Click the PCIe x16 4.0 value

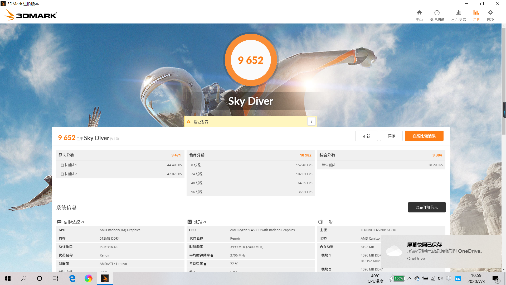(x=109, y=247)
